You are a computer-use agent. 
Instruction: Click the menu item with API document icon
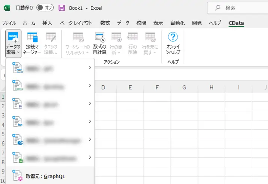(x=50, y=68)
